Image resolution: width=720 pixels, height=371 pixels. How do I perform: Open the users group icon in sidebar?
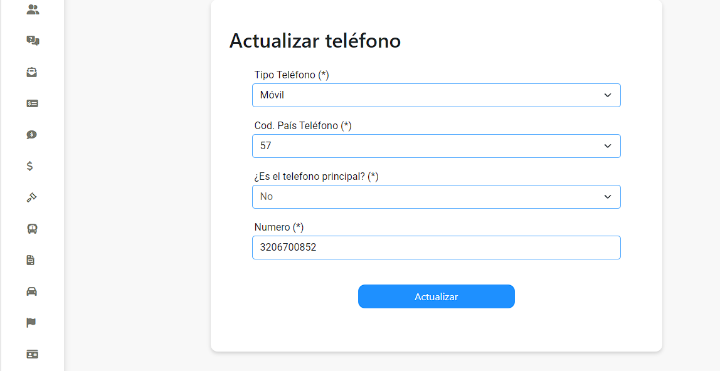click(33, 9)
